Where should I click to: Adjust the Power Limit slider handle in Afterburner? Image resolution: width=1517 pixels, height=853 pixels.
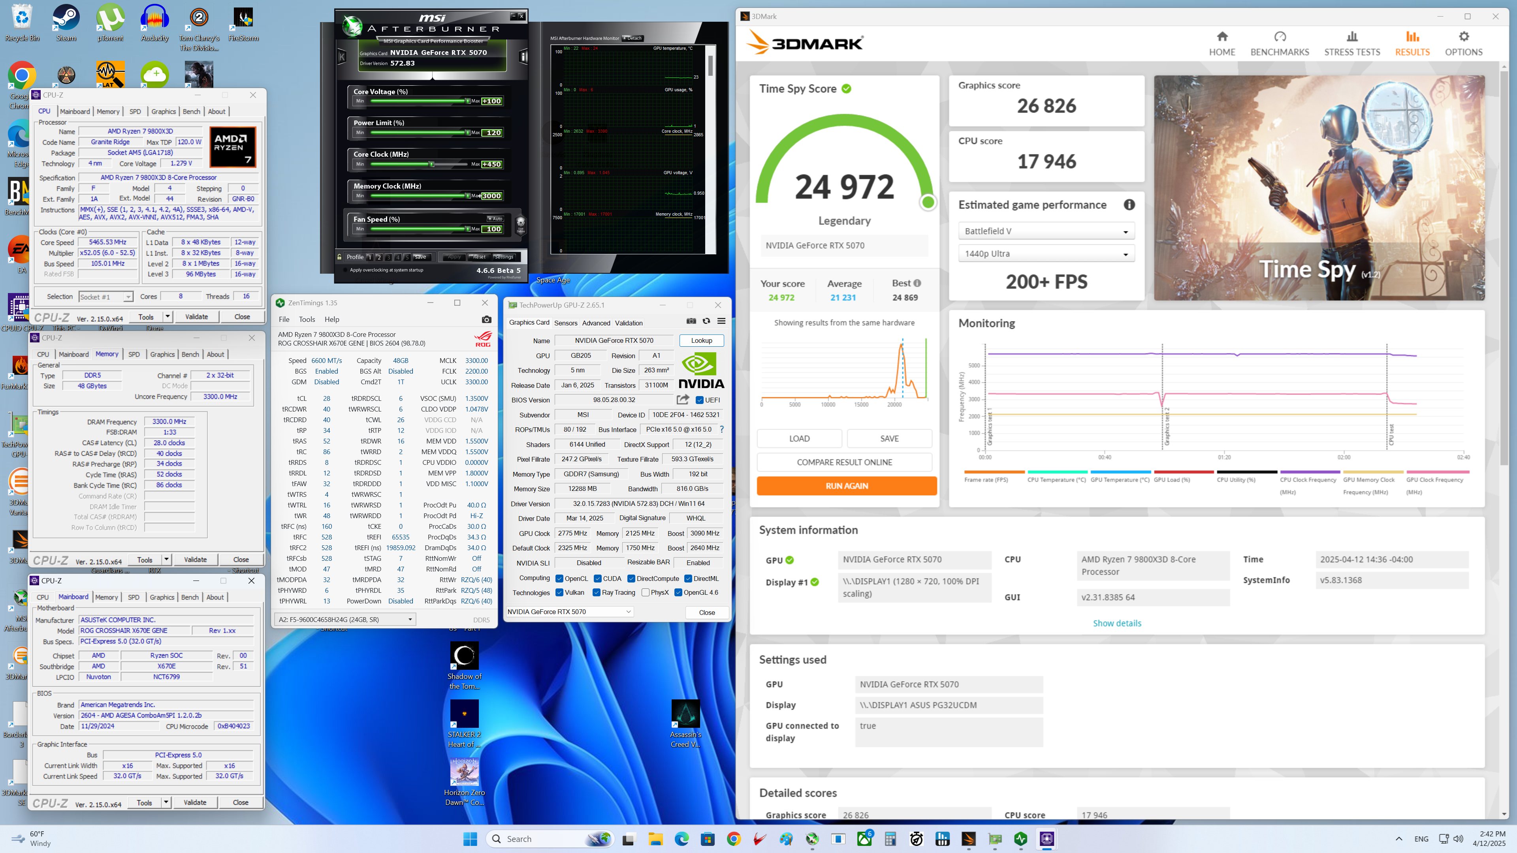(468, 132)
